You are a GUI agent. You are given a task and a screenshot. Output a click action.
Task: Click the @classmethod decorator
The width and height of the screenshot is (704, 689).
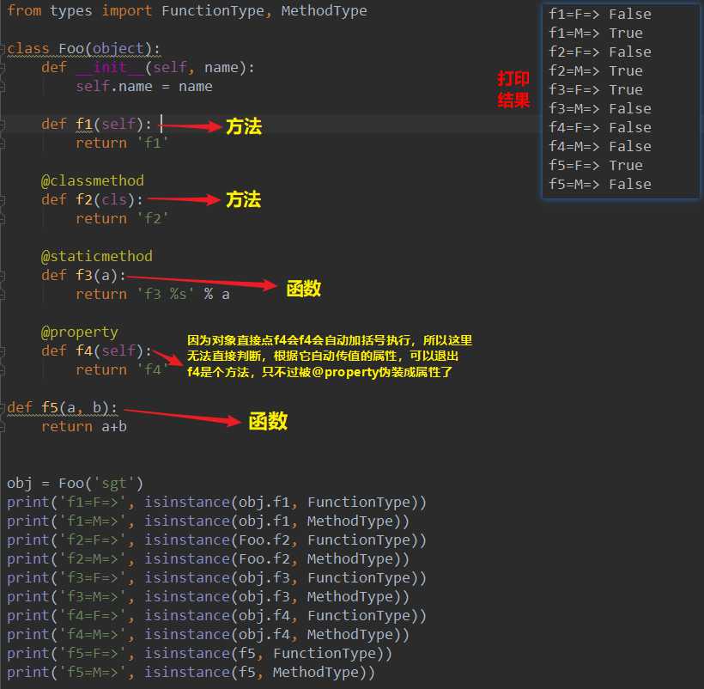point(93,180)
